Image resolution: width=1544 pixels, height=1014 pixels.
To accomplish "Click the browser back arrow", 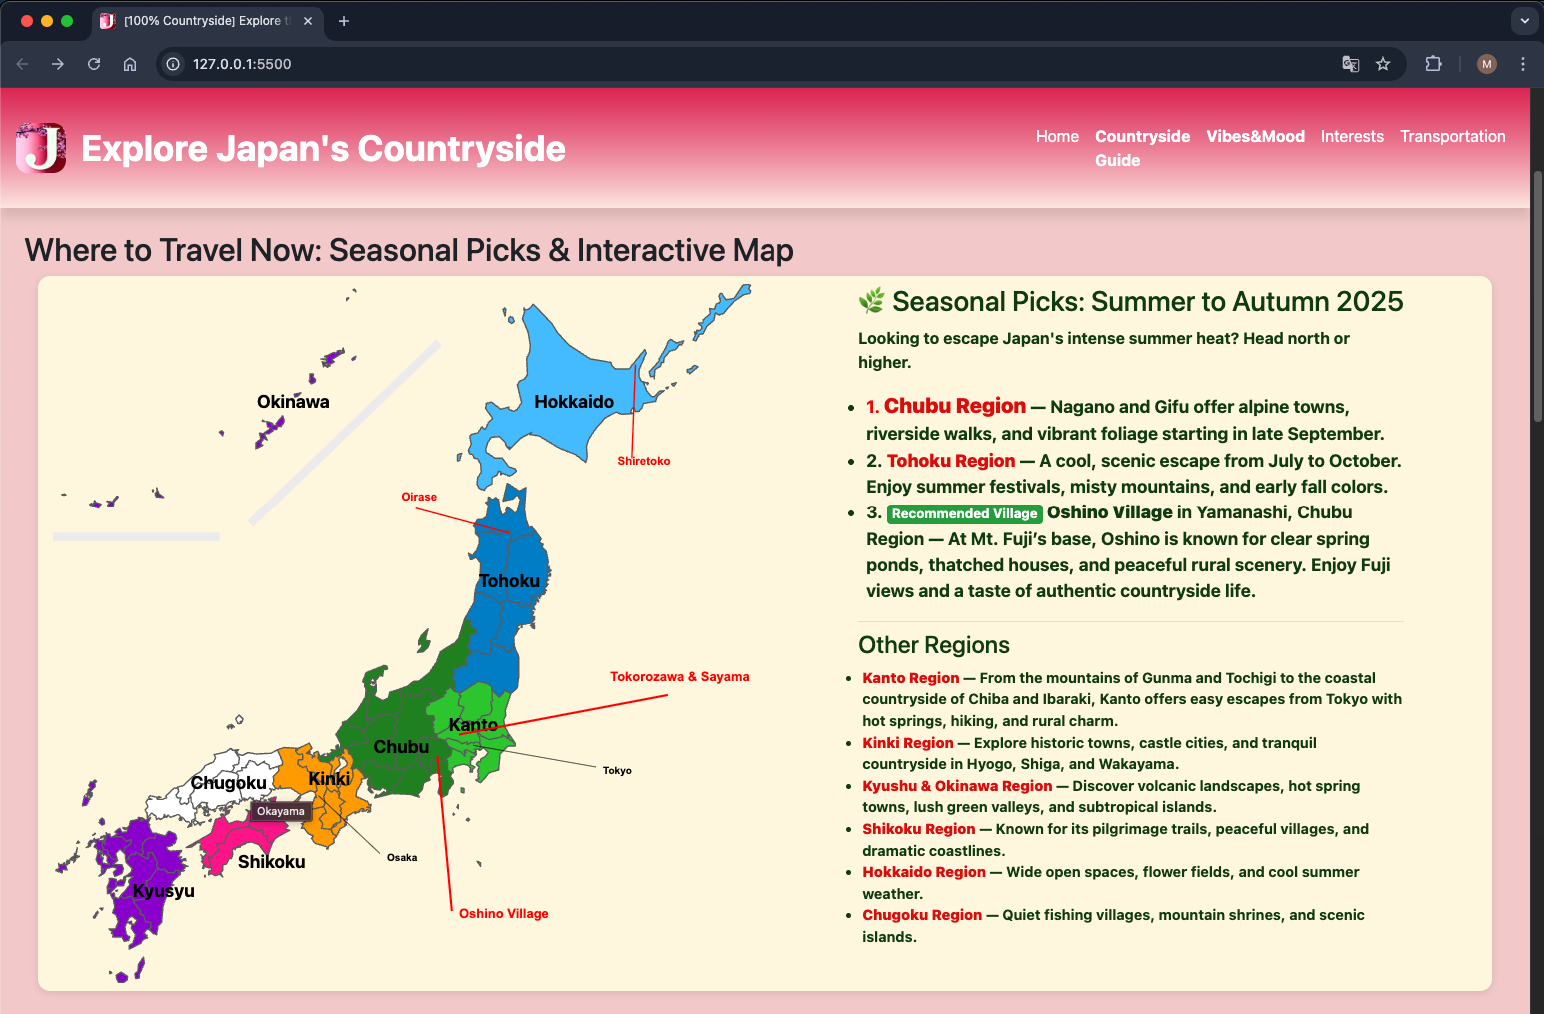I will 22,64.
